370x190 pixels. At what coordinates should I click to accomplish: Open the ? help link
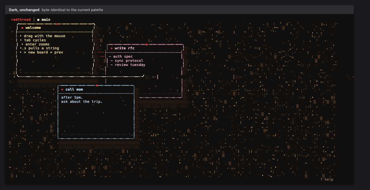coord(327,179)
